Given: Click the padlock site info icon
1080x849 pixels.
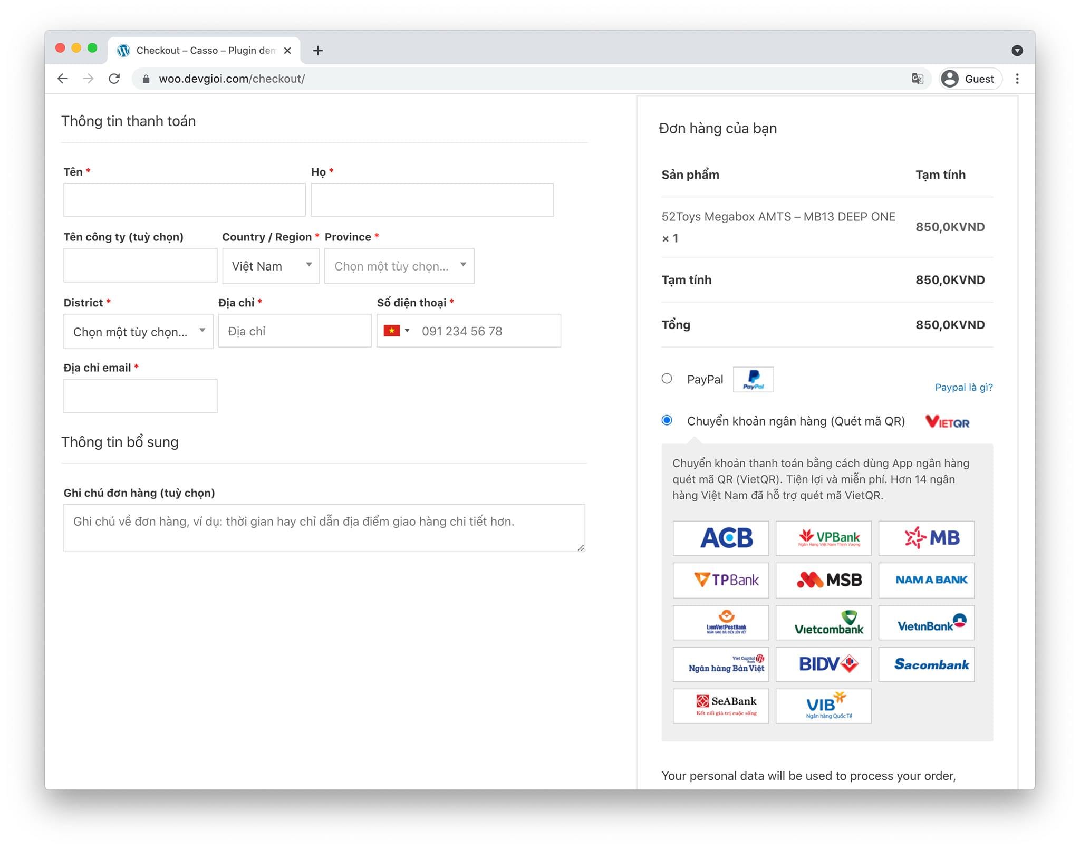Looking at the screenshot, I should pos(146,79).
